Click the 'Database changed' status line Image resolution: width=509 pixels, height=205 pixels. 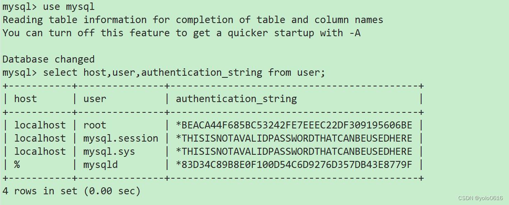coord(48,59)
